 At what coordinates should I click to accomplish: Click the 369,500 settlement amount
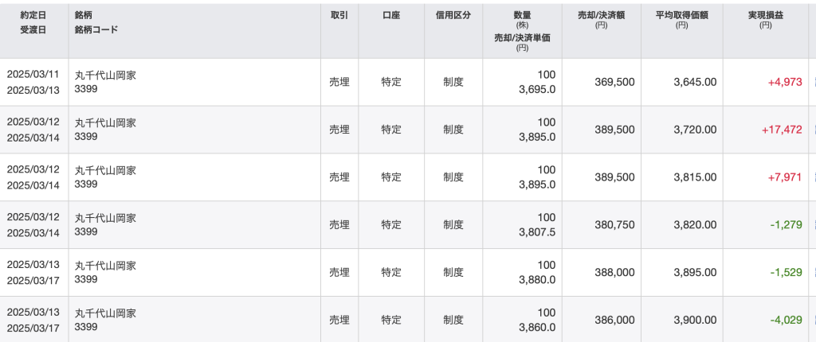[x=614, y=82]
